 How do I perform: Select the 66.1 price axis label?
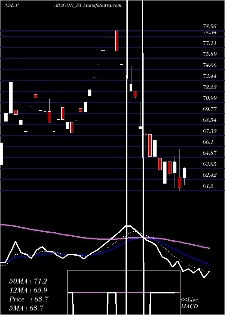(208, 142)
